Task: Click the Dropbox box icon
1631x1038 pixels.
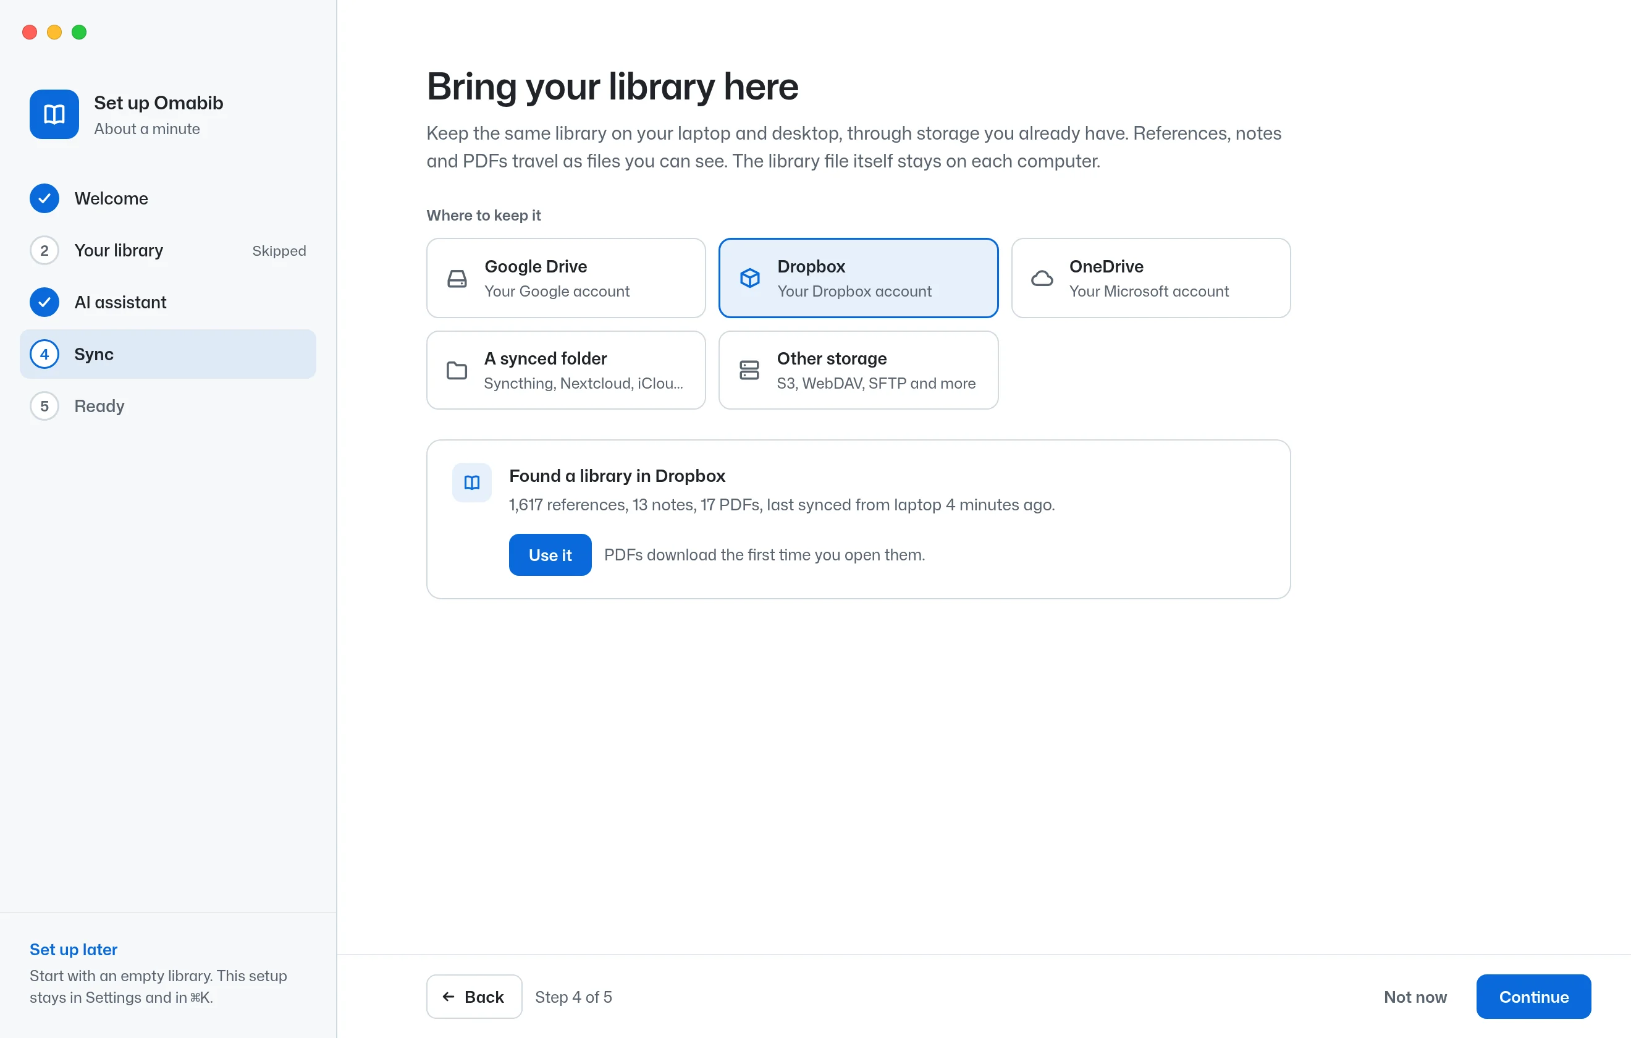Action: coord(750,279)
